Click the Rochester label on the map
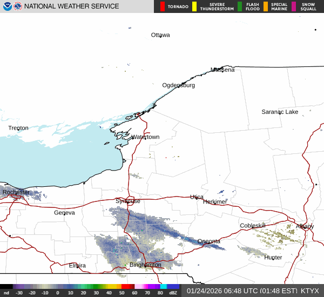 tap(16, 192)
